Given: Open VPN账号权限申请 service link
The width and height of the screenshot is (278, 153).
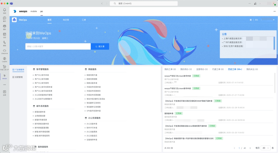Looking at the screenshot, I should (x=93, y=111).
